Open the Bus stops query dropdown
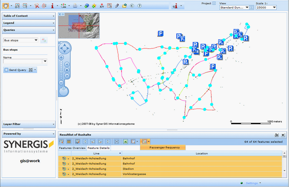This screenshot has width=289, height=187. [36, 40]
